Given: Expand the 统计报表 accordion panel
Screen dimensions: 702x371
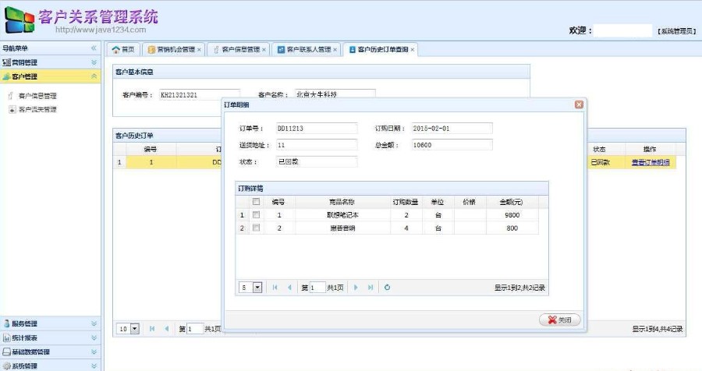Looking at the screenshot, I should (94, 337).
